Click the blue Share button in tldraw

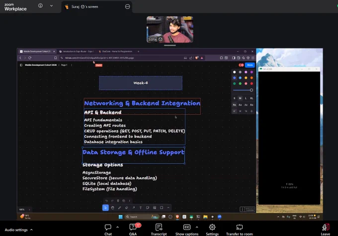(x=250, y=65)
